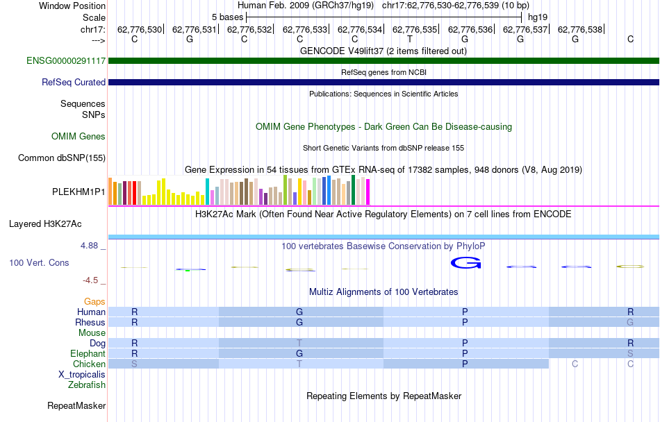Viewport: 660px width, 422px height.
Task: Open the RepeatMasker track label
Action: [76, 406]
